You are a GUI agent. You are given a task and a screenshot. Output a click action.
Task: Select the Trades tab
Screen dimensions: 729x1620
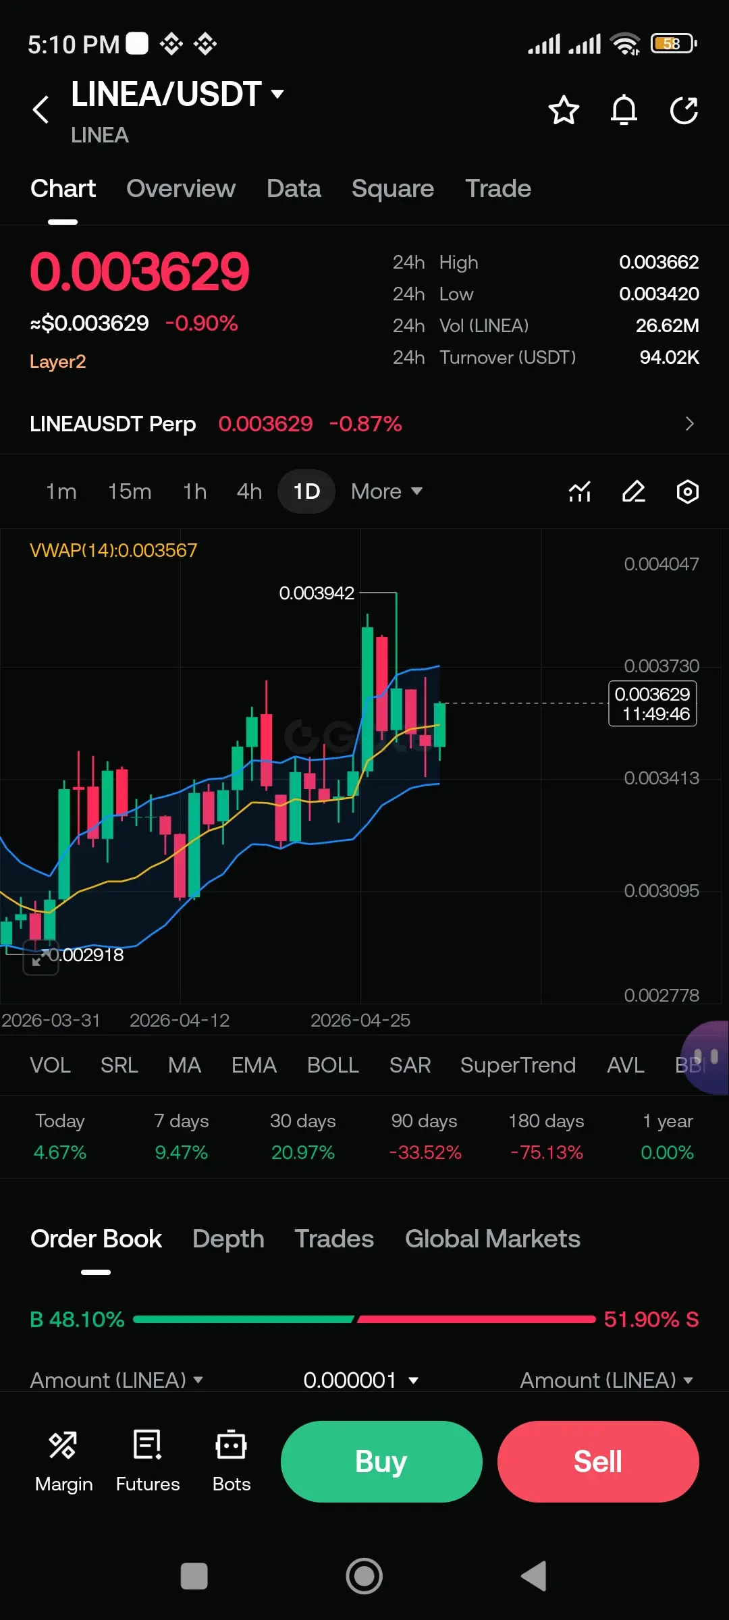(x=334, y=1239)
